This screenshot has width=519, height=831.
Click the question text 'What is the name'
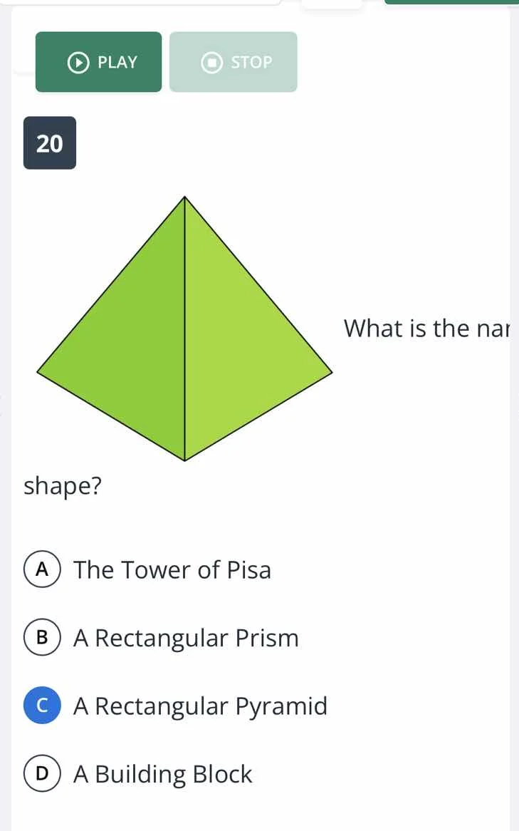click(427, 329)
